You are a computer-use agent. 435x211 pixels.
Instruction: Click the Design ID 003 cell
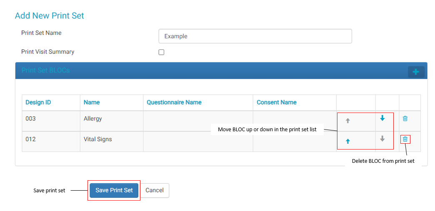click(31, 119)
